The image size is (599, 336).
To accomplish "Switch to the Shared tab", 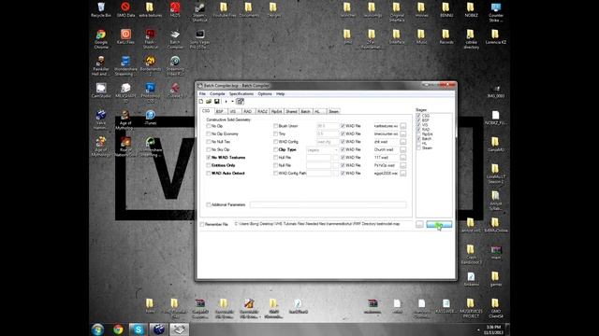I will click(291, 111).
